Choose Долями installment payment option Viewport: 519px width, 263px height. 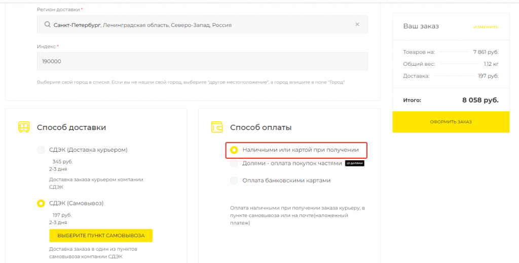234,163
